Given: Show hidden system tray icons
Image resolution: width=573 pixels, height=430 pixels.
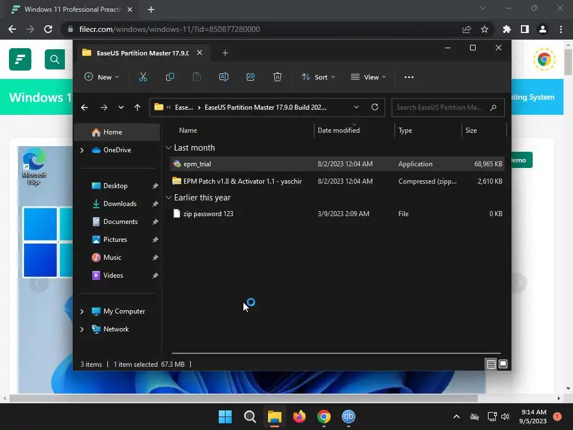Looking at the screenshot, I should coord(457,417).
